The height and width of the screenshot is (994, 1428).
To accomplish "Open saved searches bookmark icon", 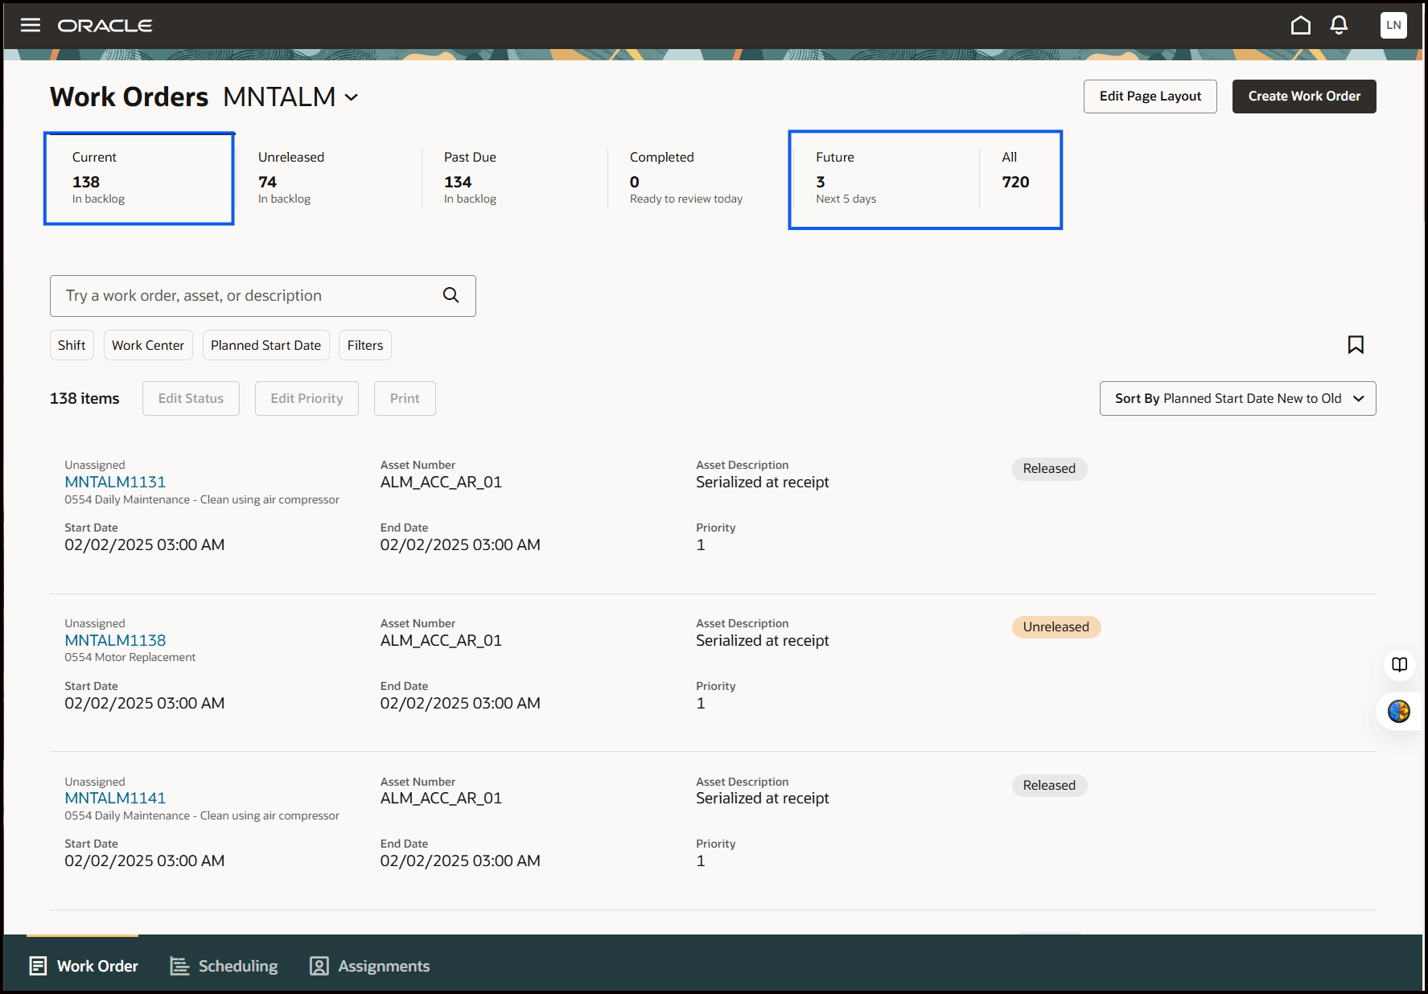I will [1356, 345].
